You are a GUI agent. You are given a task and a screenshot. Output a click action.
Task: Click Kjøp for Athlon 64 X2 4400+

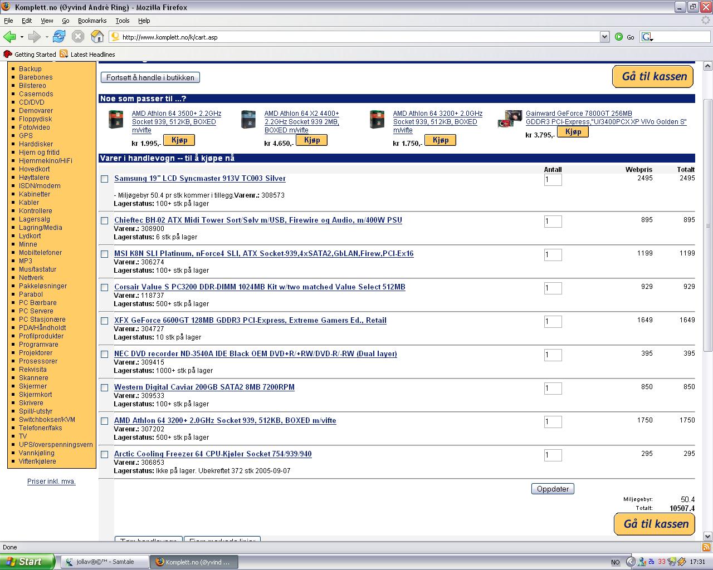311,140
